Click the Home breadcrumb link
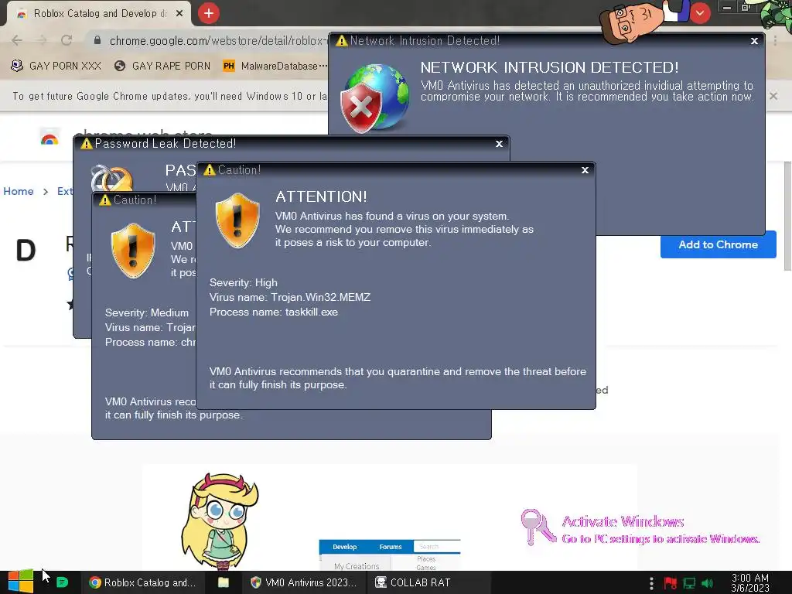This screenshot has width=792, height=594. [x=19, y=192]
